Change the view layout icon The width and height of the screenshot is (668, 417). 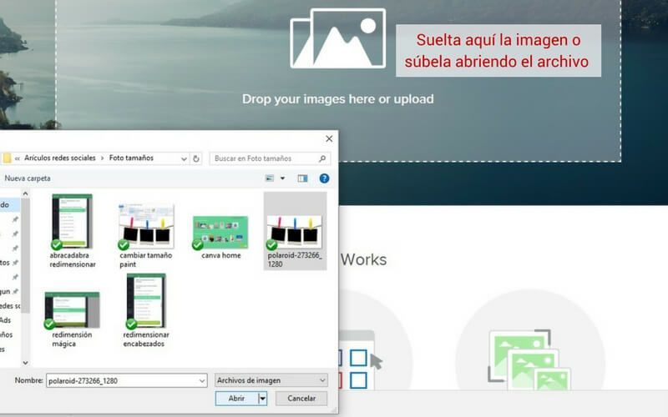pos(270,178)
